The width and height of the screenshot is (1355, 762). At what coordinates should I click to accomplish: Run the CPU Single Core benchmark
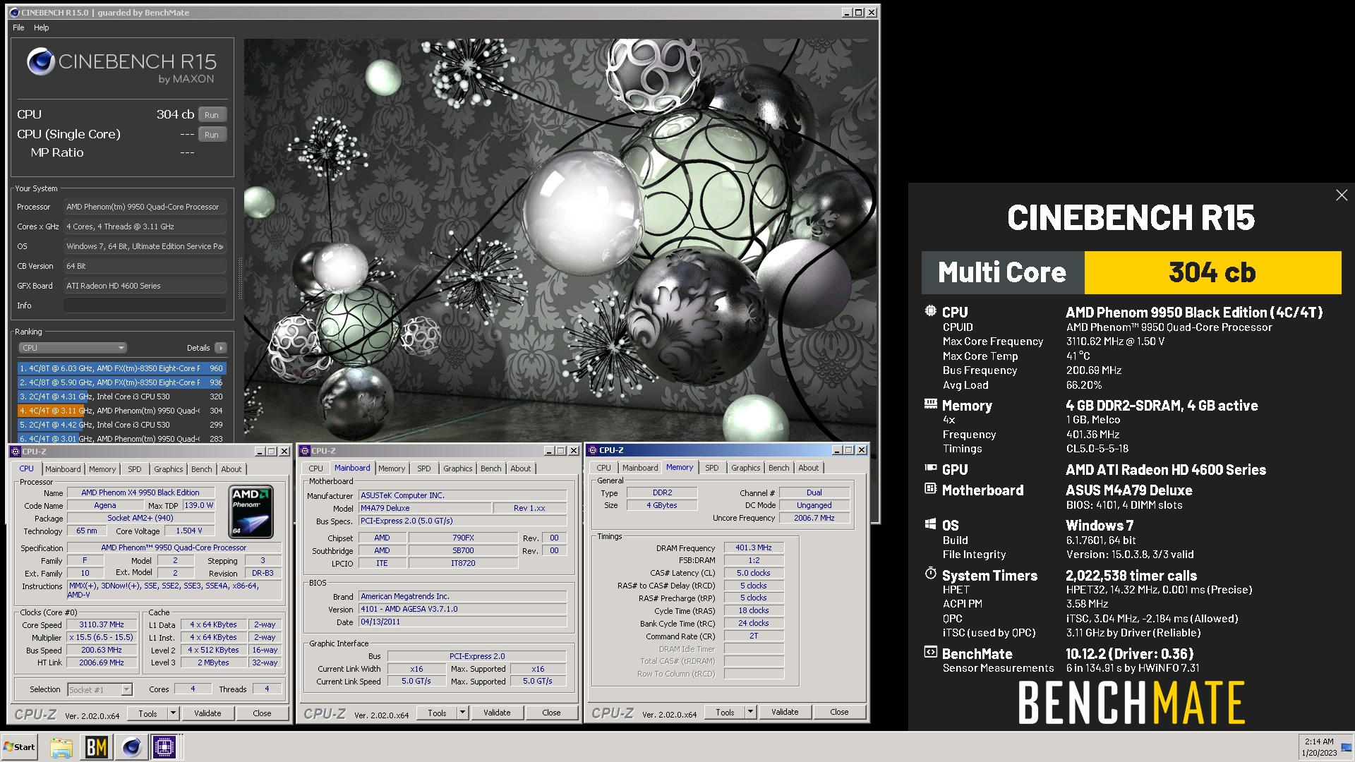click(x=212, y=135)
